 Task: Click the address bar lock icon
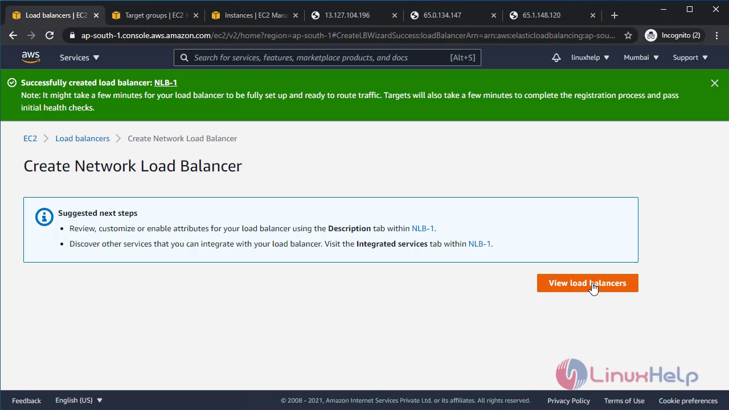(x=72, y=35)
